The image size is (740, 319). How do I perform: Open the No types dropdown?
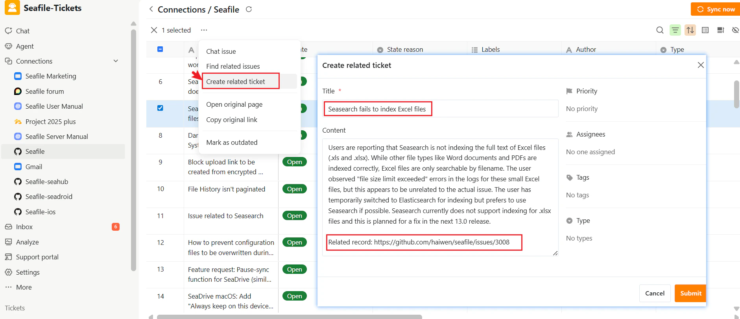[579, 238]
